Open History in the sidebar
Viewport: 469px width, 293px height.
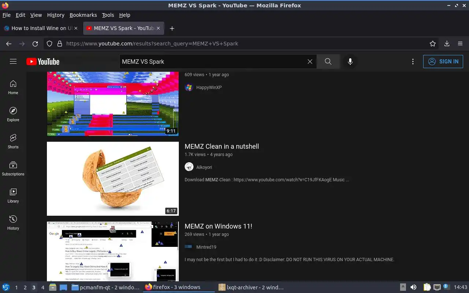13,223
